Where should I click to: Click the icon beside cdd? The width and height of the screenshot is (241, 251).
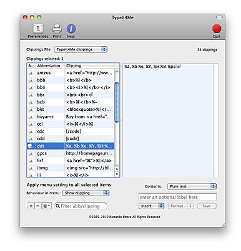[31, 139]
